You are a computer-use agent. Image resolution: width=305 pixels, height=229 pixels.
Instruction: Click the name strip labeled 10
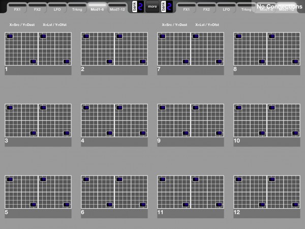267,142
